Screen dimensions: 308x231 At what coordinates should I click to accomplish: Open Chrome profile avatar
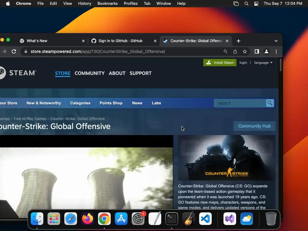pyautogui.click(x=266, y=51)
